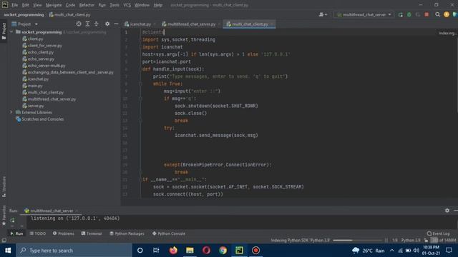This screenshot has width=458, height=257.
Task: Open the Edit menu
Action: pos(26,5)
